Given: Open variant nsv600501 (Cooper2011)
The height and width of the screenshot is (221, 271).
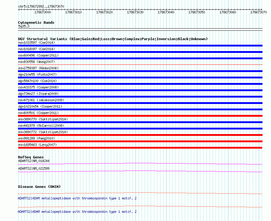Looking at the screenshot, I should pos(38,113).
